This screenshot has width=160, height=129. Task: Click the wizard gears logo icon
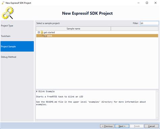[x=7, y=13]
